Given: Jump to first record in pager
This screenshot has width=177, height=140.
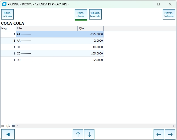Looking at the screenshot, I should 3,126.
